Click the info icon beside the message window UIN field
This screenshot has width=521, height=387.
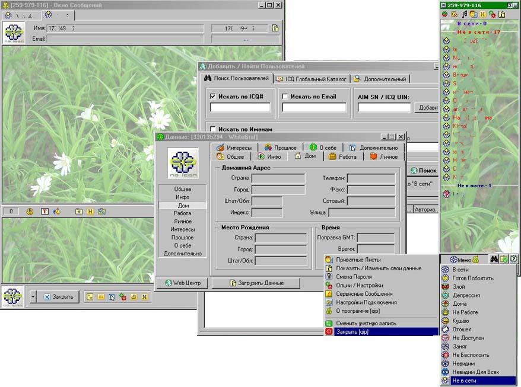click(x=275, y=28)
